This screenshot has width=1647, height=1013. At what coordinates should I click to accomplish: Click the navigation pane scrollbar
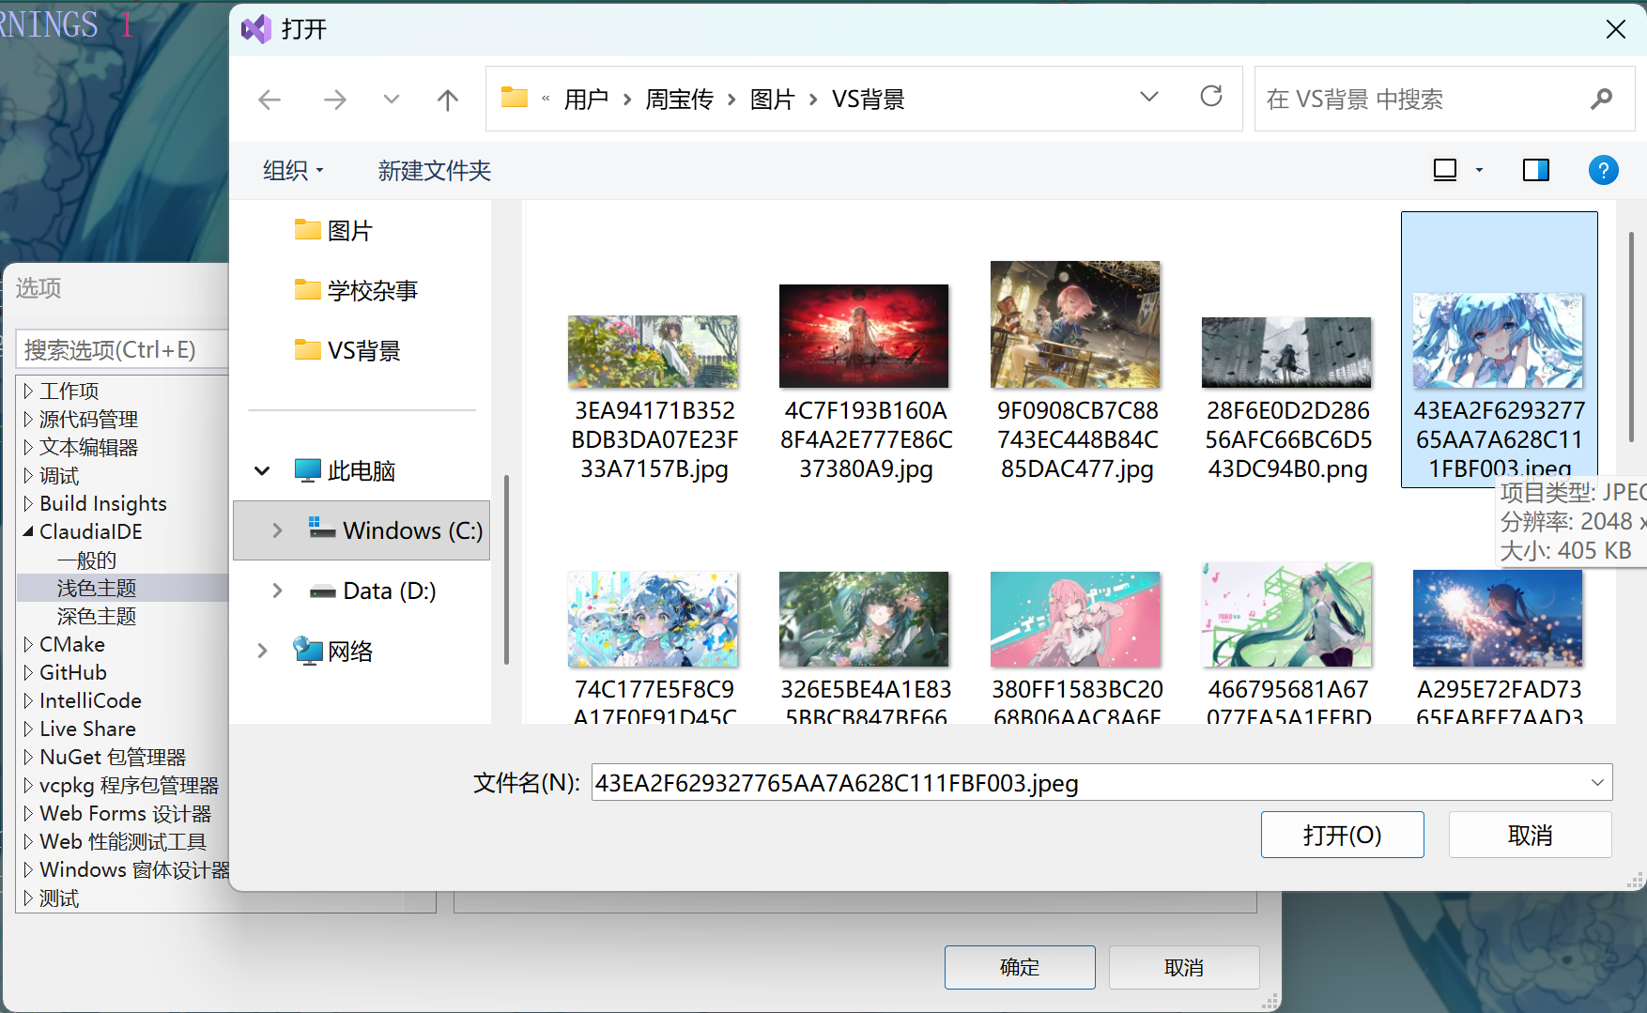click(506, 569)
